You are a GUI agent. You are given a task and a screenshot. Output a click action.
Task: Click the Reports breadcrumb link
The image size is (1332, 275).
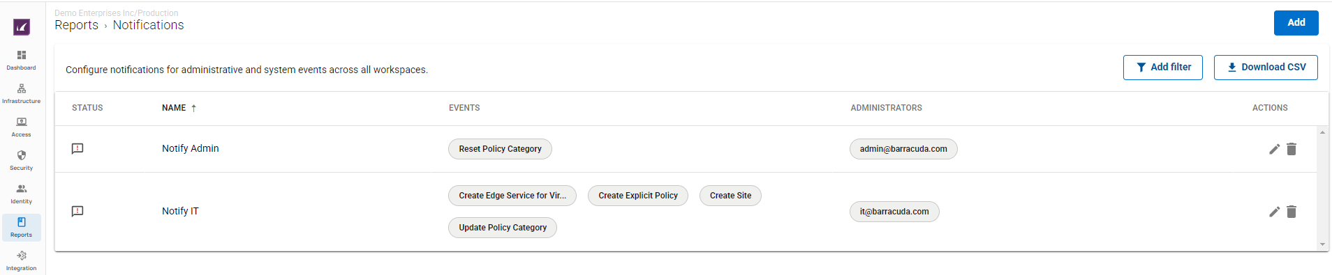(76, 25)
